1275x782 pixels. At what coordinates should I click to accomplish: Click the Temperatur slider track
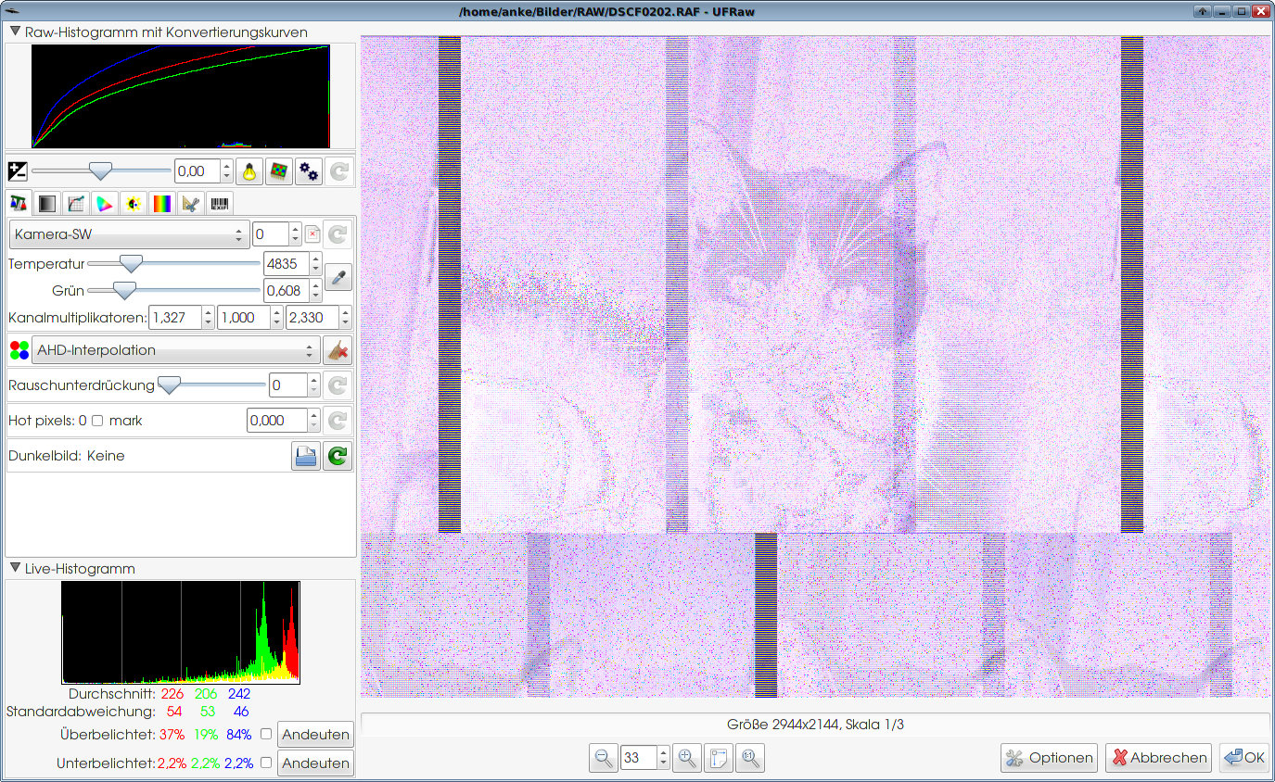174,264
